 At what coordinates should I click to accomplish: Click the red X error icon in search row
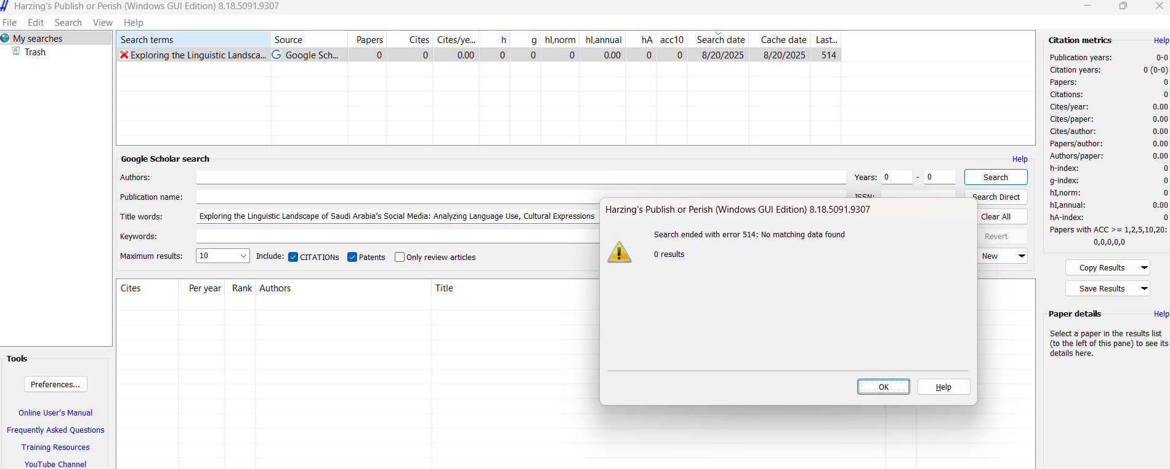tap(124, 55)
